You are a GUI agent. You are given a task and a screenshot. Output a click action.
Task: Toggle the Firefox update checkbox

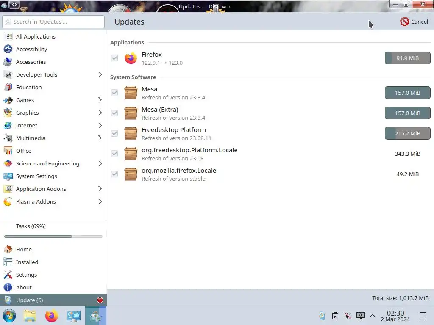click(x=114, y=58)
